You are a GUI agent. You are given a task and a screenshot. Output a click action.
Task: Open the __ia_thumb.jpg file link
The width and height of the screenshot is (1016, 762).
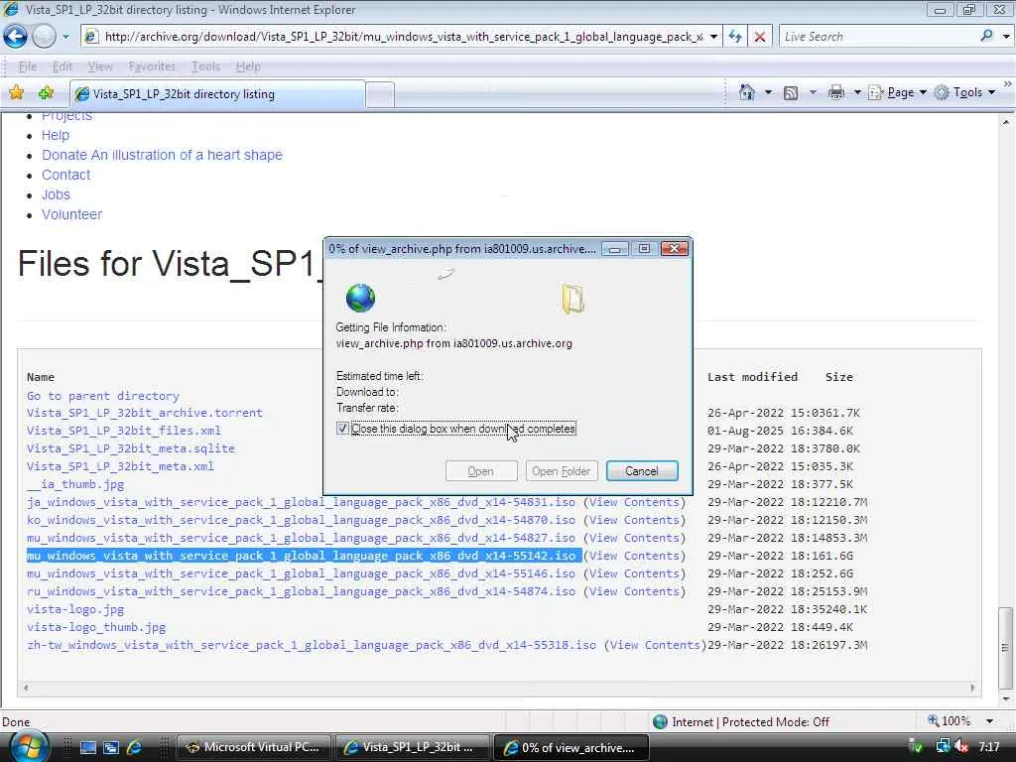point(75,484)
